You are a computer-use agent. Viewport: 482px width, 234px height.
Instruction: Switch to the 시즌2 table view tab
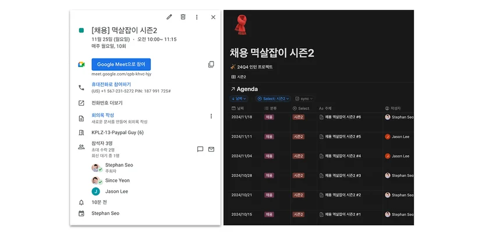(239, 77)
